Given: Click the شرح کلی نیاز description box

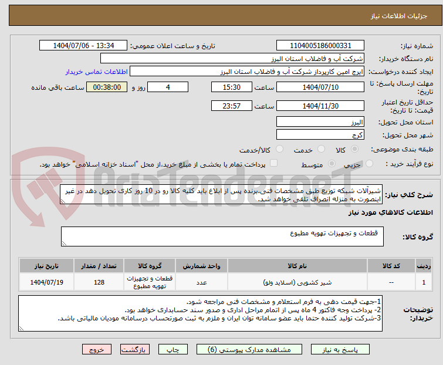Looking at the screenshot, I should pos(221,194).
